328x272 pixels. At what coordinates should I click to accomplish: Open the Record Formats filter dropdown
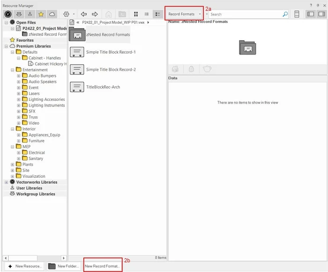click(x=184, y=15)
